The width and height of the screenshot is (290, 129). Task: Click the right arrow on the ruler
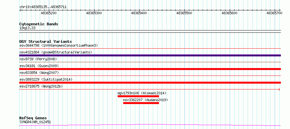click(x=280, y=10)
